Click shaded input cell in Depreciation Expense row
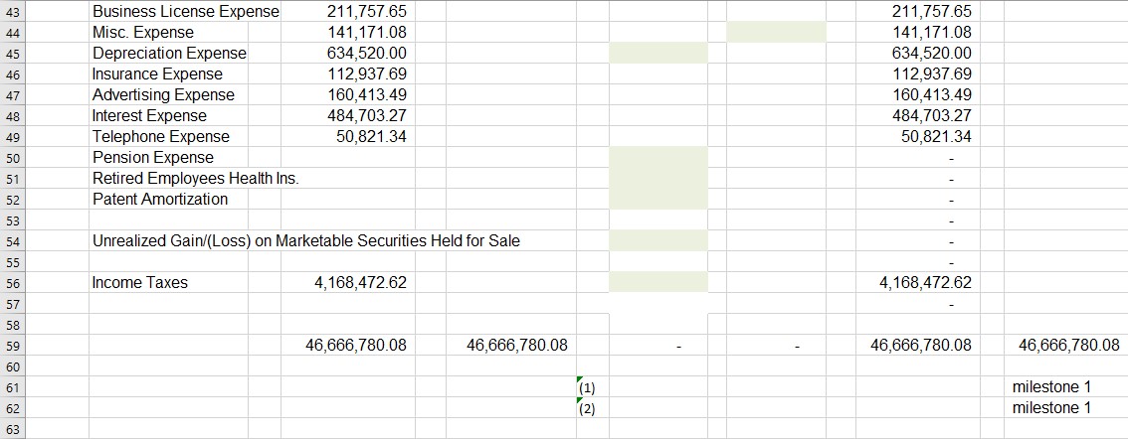This screenshot has height=439, width=1128. click(x=658, y=54)
